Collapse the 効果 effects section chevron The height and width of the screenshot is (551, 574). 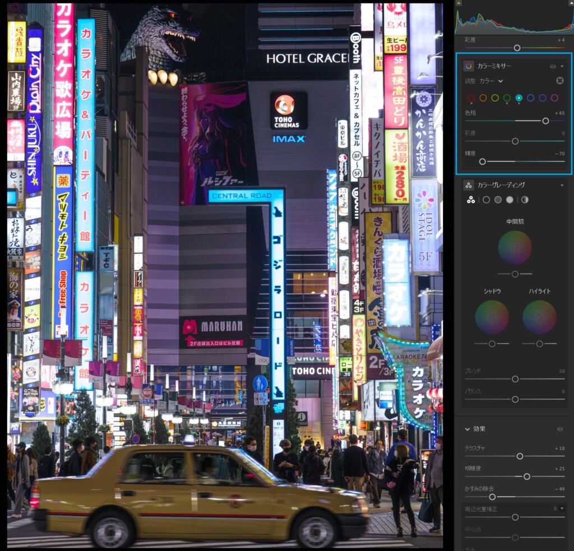click(467, 429)
